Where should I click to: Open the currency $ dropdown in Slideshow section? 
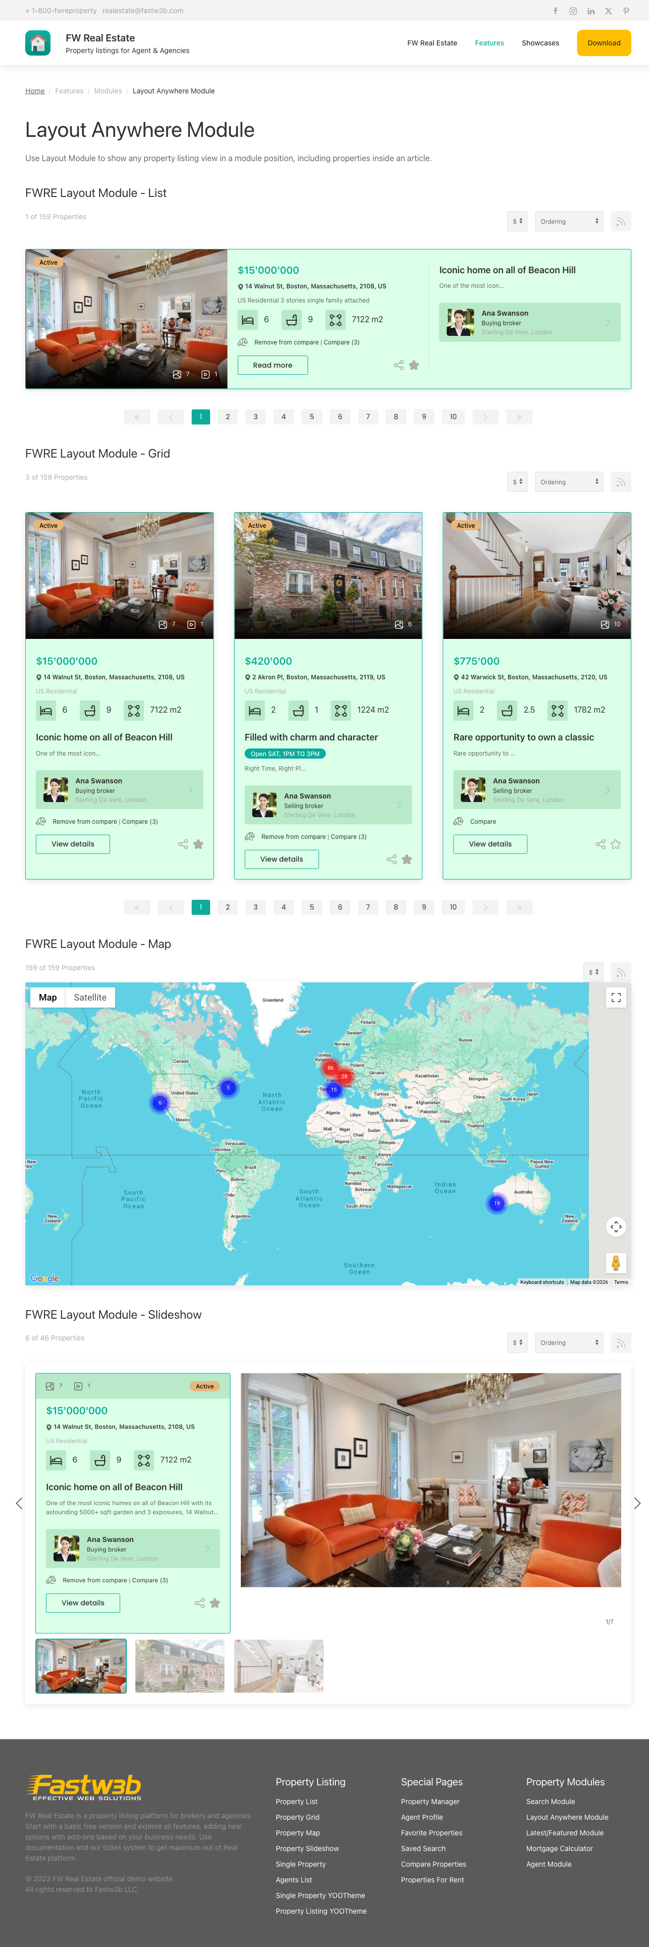click(x=518, y=1343)
